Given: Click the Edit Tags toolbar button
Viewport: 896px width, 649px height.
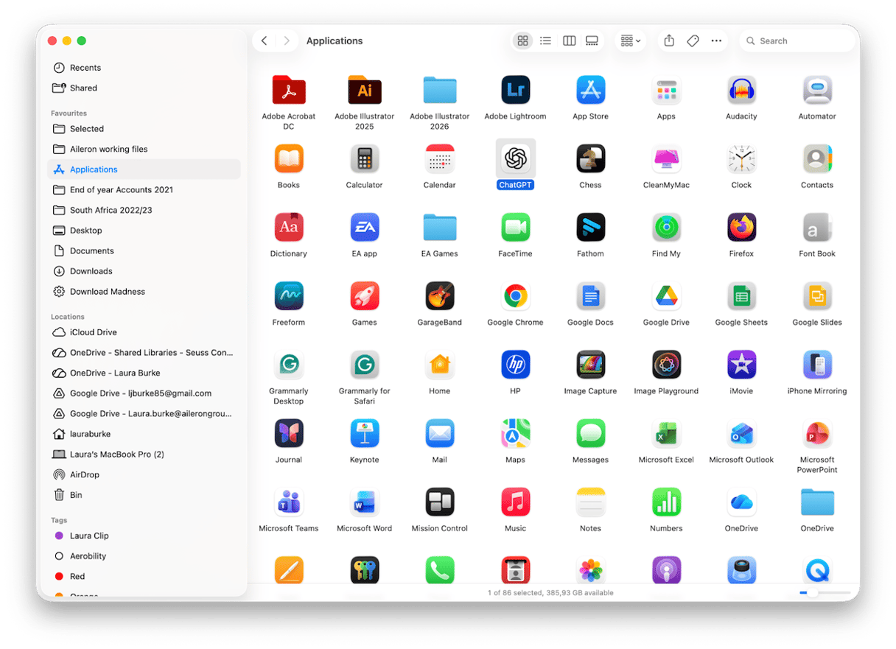Looking at the screenshot, I should [693, 41].
